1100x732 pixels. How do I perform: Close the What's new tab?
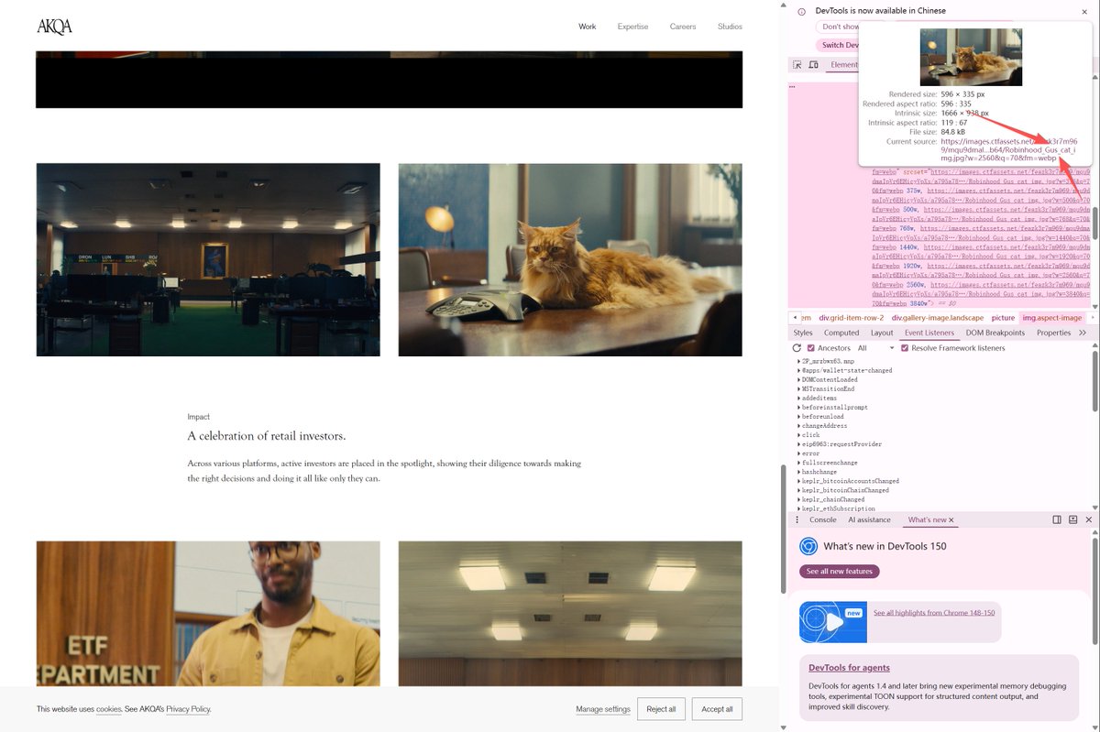pos(951,520)
